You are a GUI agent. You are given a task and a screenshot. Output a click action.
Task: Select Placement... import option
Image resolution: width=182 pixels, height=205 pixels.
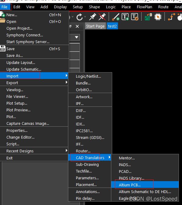coord(90,185)
